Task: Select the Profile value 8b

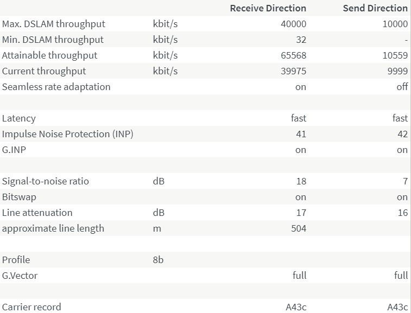Action: click(x=159, y=260)
